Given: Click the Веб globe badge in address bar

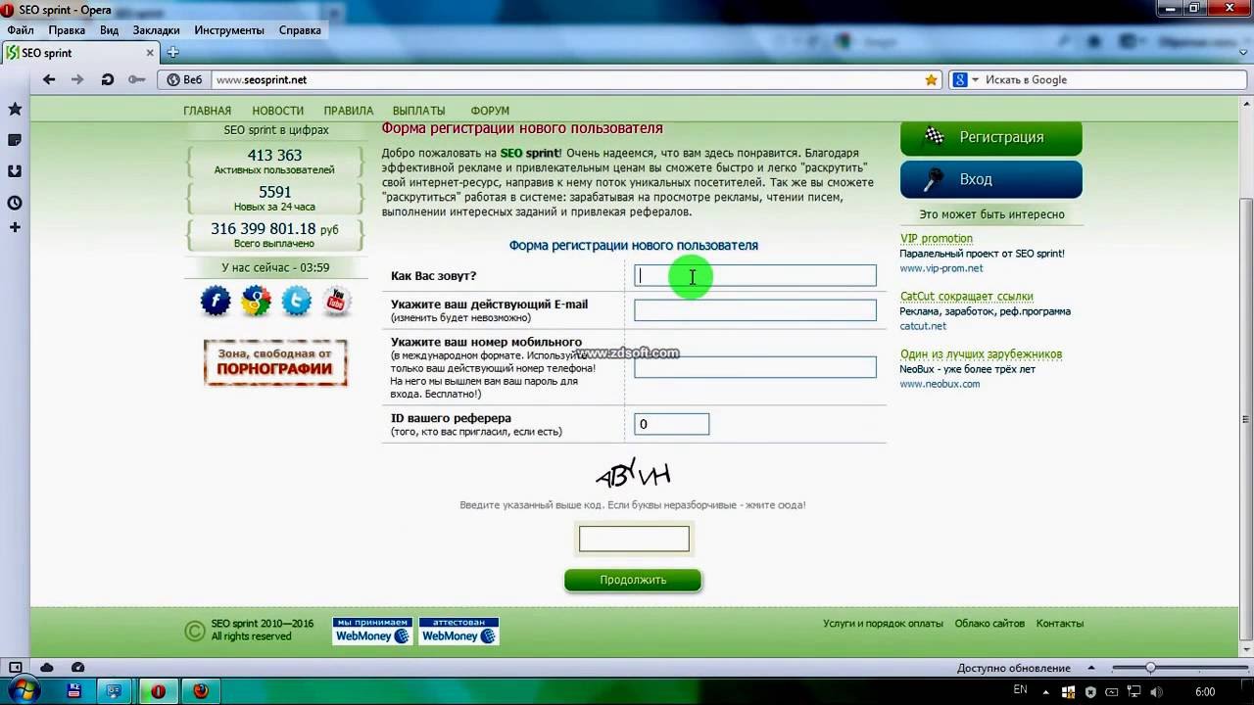Looking at the screenshot, I should point(185,80).
